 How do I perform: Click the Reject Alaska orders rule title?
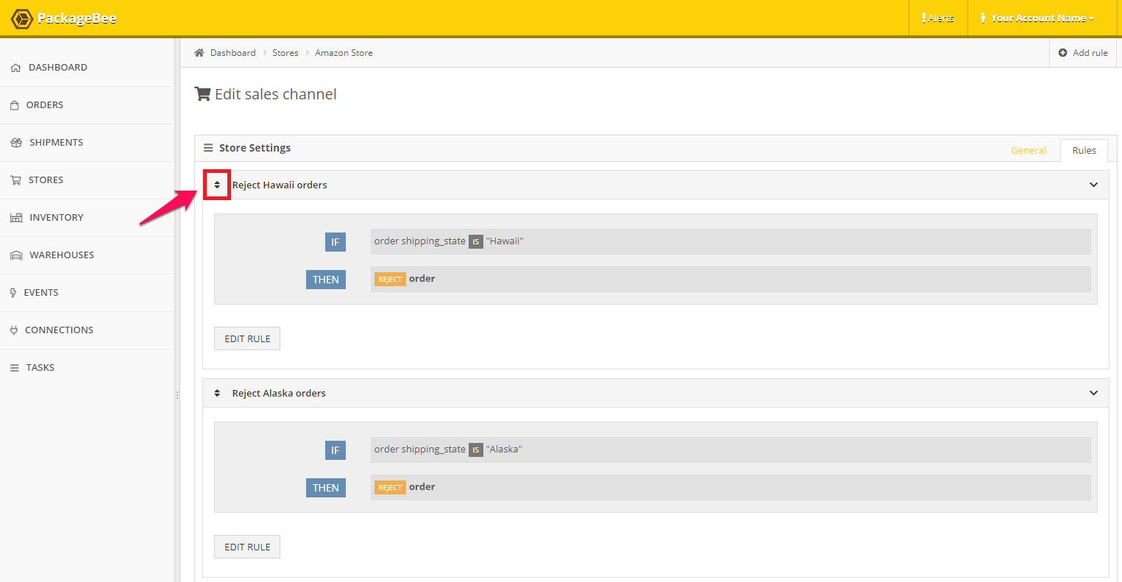(279, 393)
